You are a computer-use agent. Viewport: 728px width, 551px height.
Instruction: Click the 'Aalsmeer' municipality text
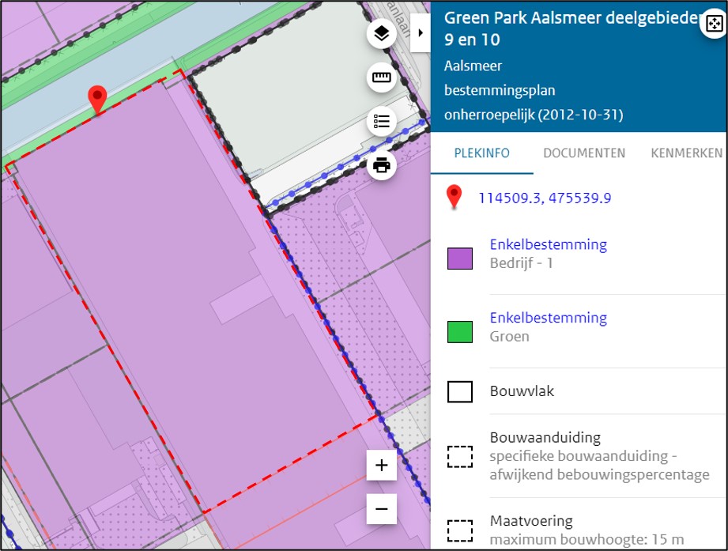[473, 66]
